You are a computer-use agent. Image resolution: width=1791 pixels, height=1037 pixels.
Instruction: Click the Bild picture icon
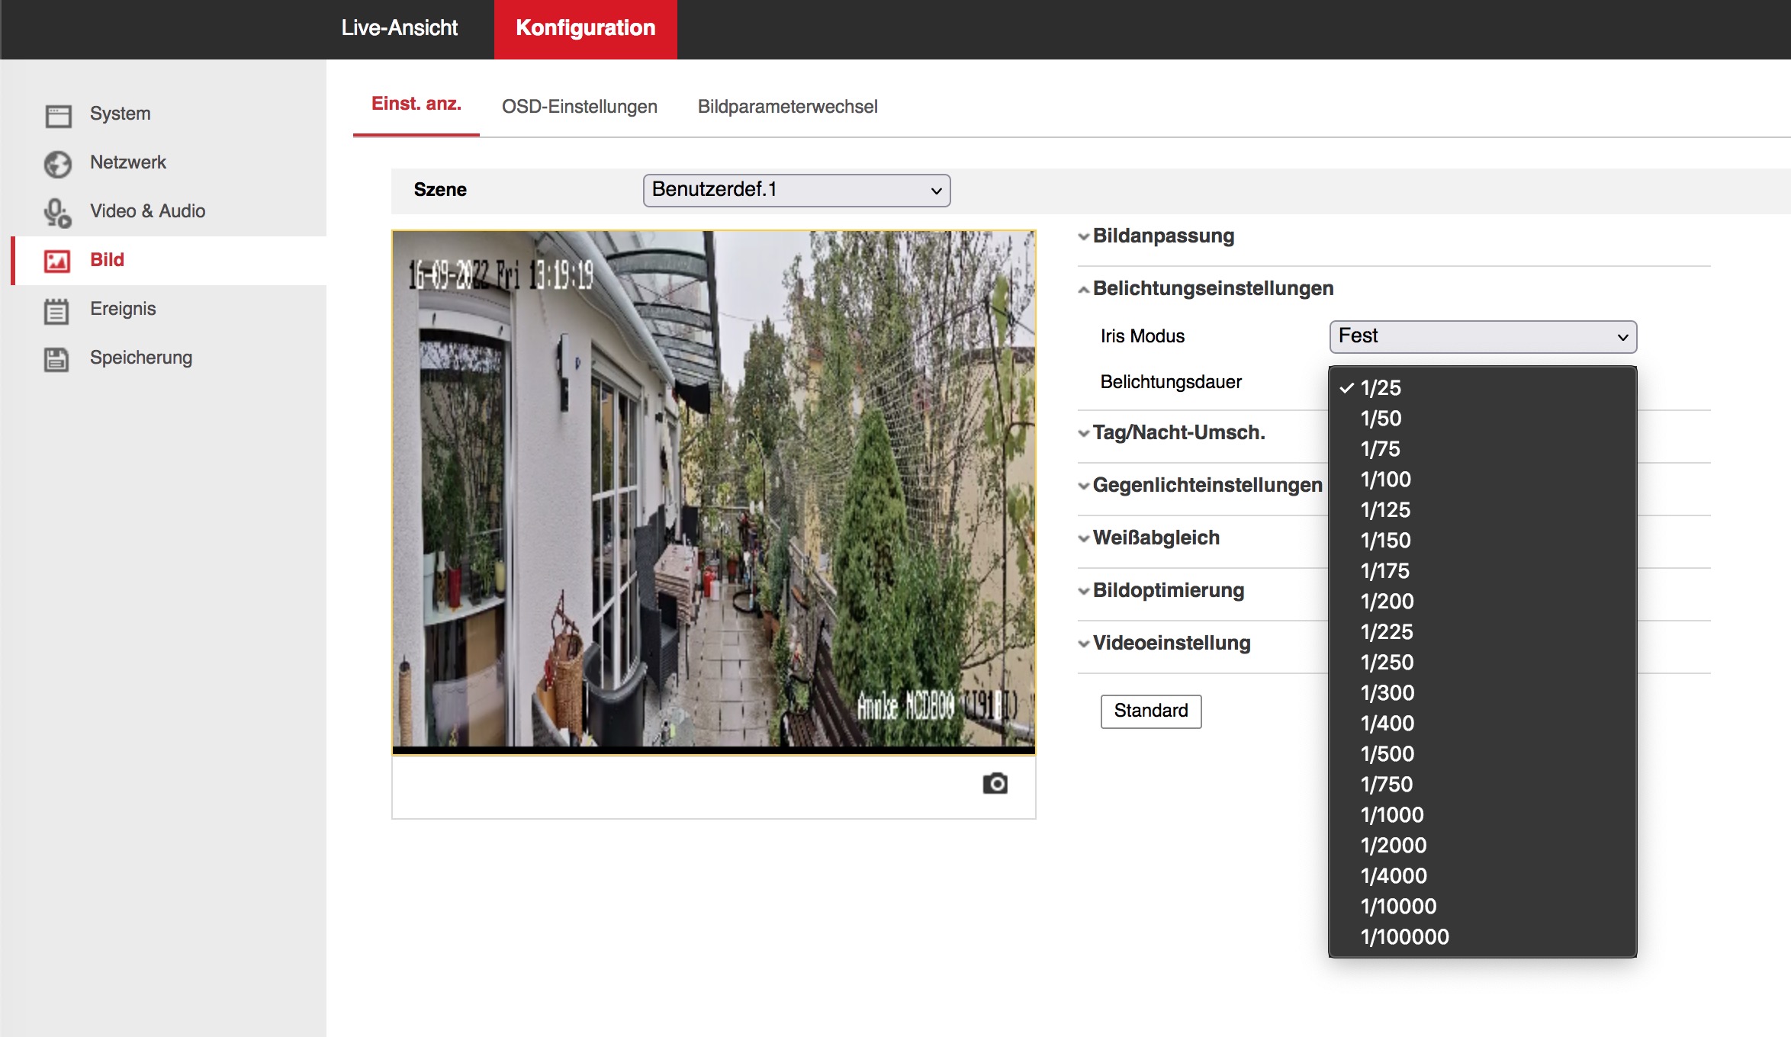pos(58,262)
